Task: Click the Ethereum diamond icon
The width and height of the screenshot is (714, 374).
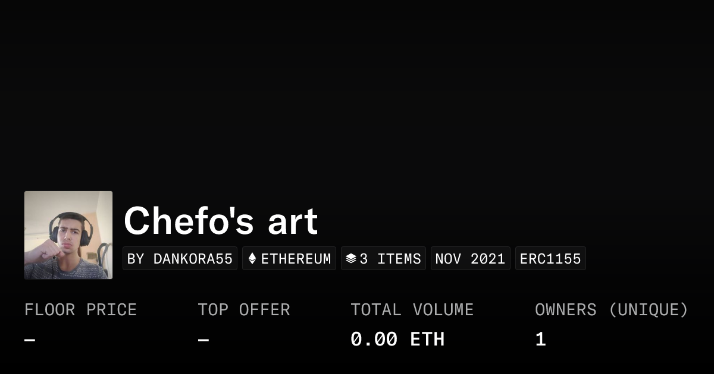Action: [252, 259]
